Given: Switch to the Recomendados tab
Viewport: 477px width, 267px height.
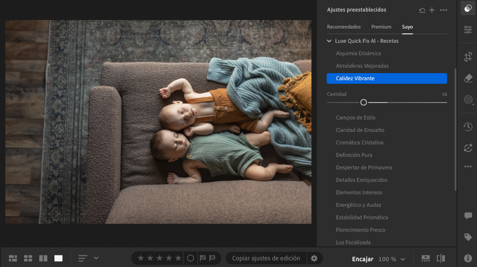Looking at the screenshot, I should (x=344, y=27).
